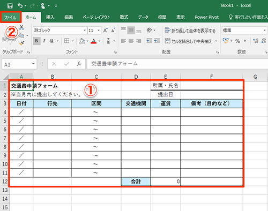Click the Format Painter brush icon
The width and height of the screenshot is (268, 211).
(21, 43)
